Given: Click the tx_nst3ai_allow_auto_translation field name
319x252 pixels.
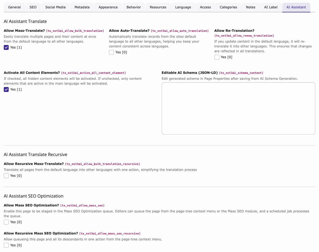Looking at the screenshot, I should [x=180, y=31].
